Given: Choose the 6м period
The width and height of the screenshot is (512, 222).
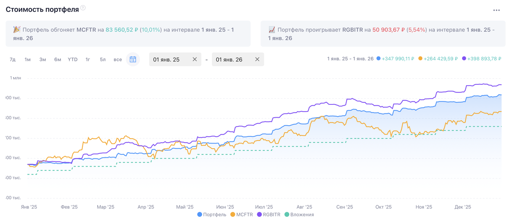Looking at the screenshot, I should tap(58, 59).
